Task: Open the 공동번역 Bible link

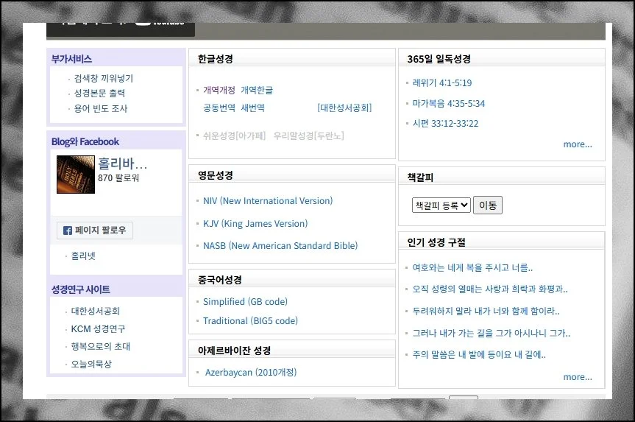Action: coord(219,108)
